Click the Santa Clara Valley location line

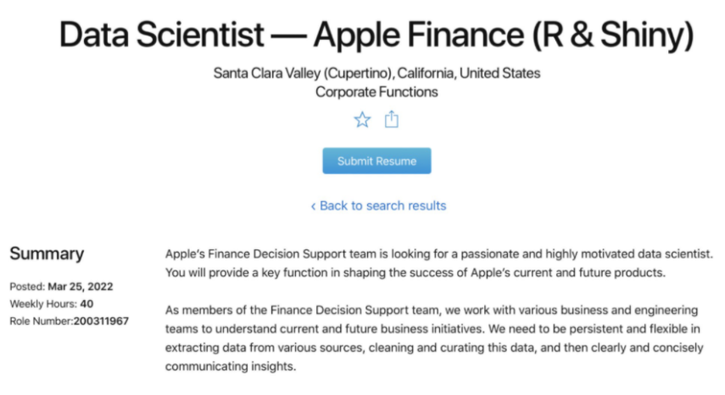pos(376,73)
